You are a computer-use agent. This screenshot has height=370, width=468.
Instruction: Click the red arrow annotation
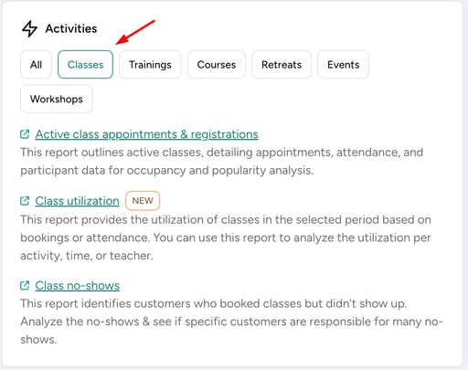point(135,32)
